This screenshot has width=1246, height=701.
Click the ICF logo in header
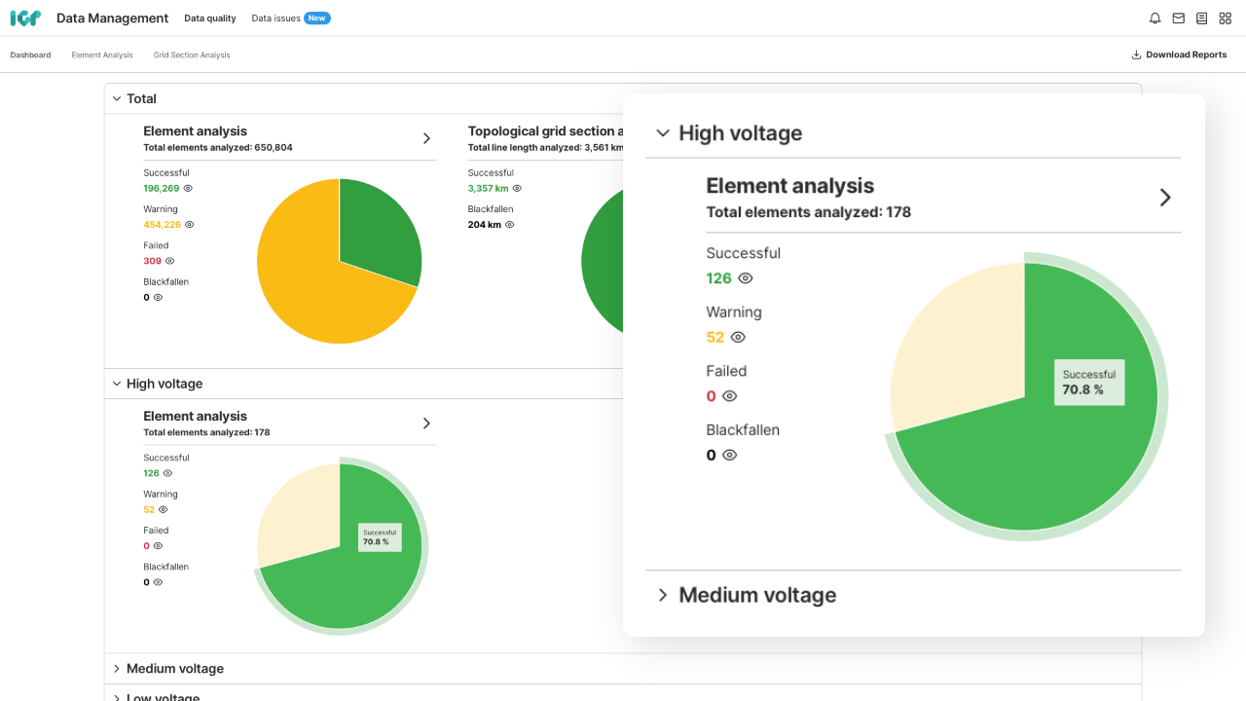point(25,18)
